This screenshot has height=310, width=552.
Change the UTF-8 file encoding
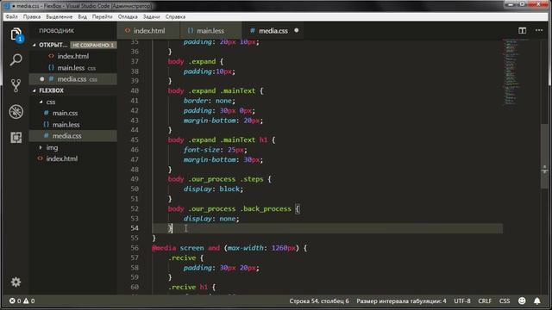tap(462, 301)
